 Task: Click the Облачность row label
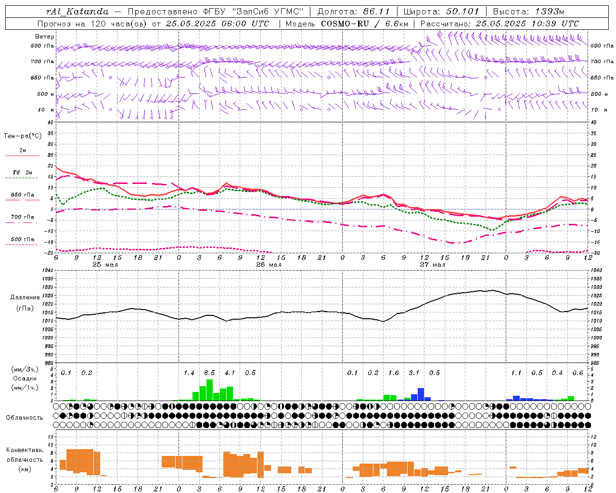[x=25, y=418]
